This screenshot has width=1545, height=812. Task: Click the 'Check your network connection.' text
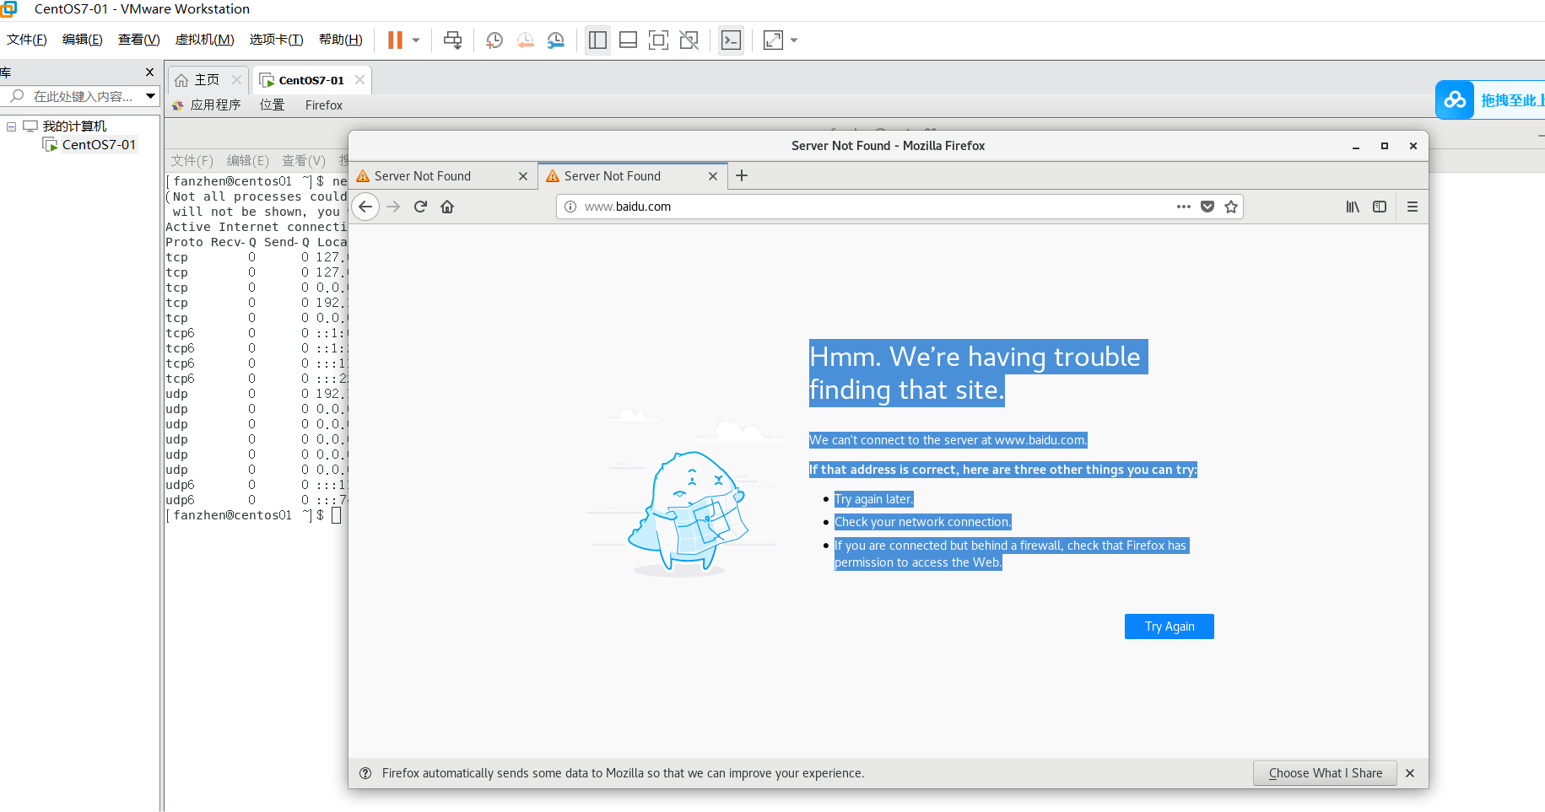pos(923,523)
